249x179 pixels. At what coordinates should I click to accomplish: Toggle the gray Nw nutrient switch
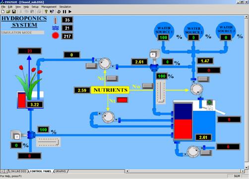click(148, 86)
